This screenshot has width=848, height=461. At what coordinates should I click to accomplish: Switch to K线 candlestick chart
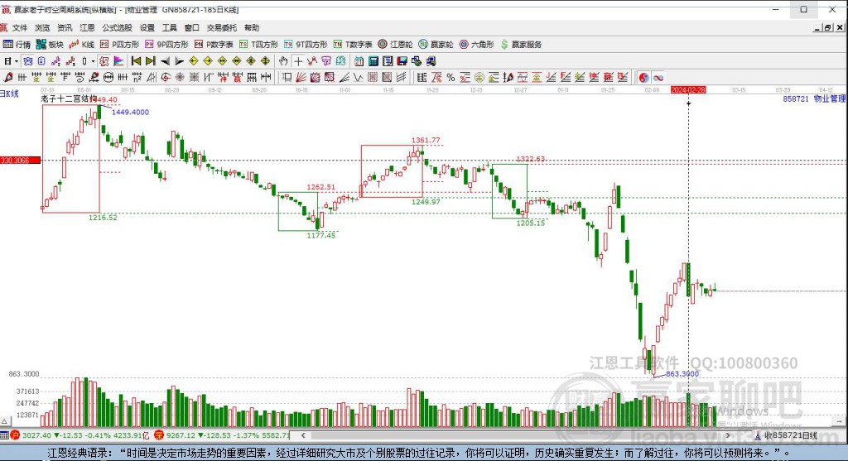pyautogui.click(x=82, y=45)
